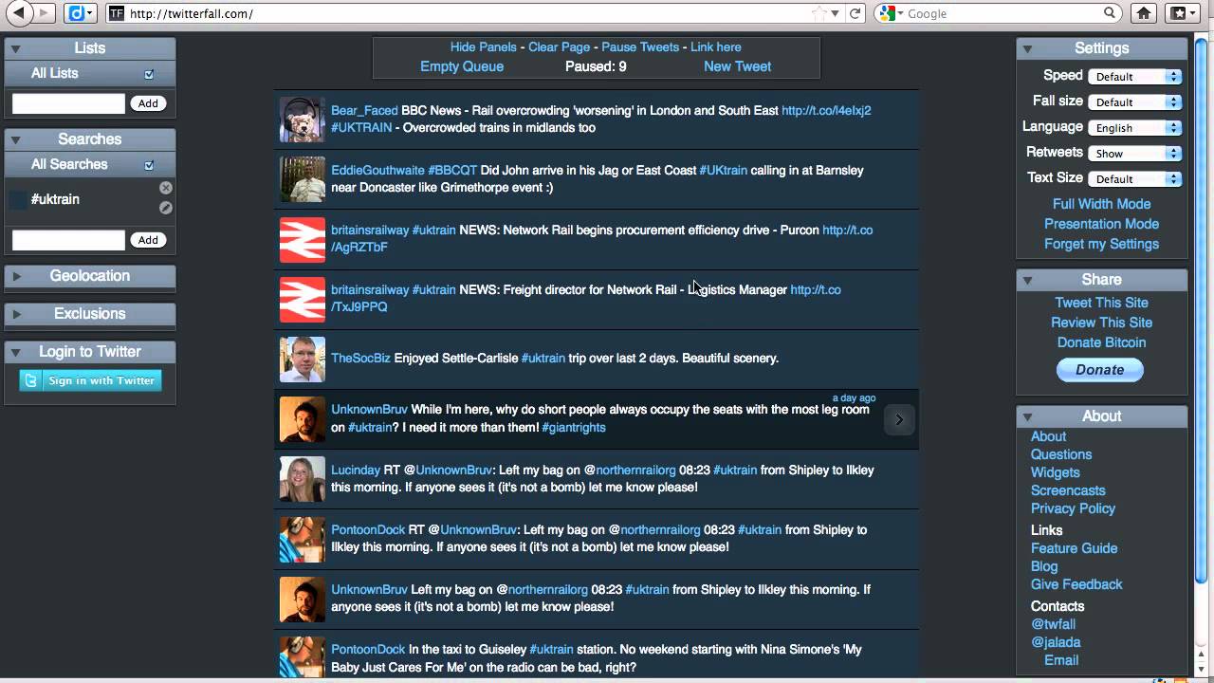Screen dimensions: 1214x683
Task: Open the Text Size dropdown
Action: point(1134,178)
